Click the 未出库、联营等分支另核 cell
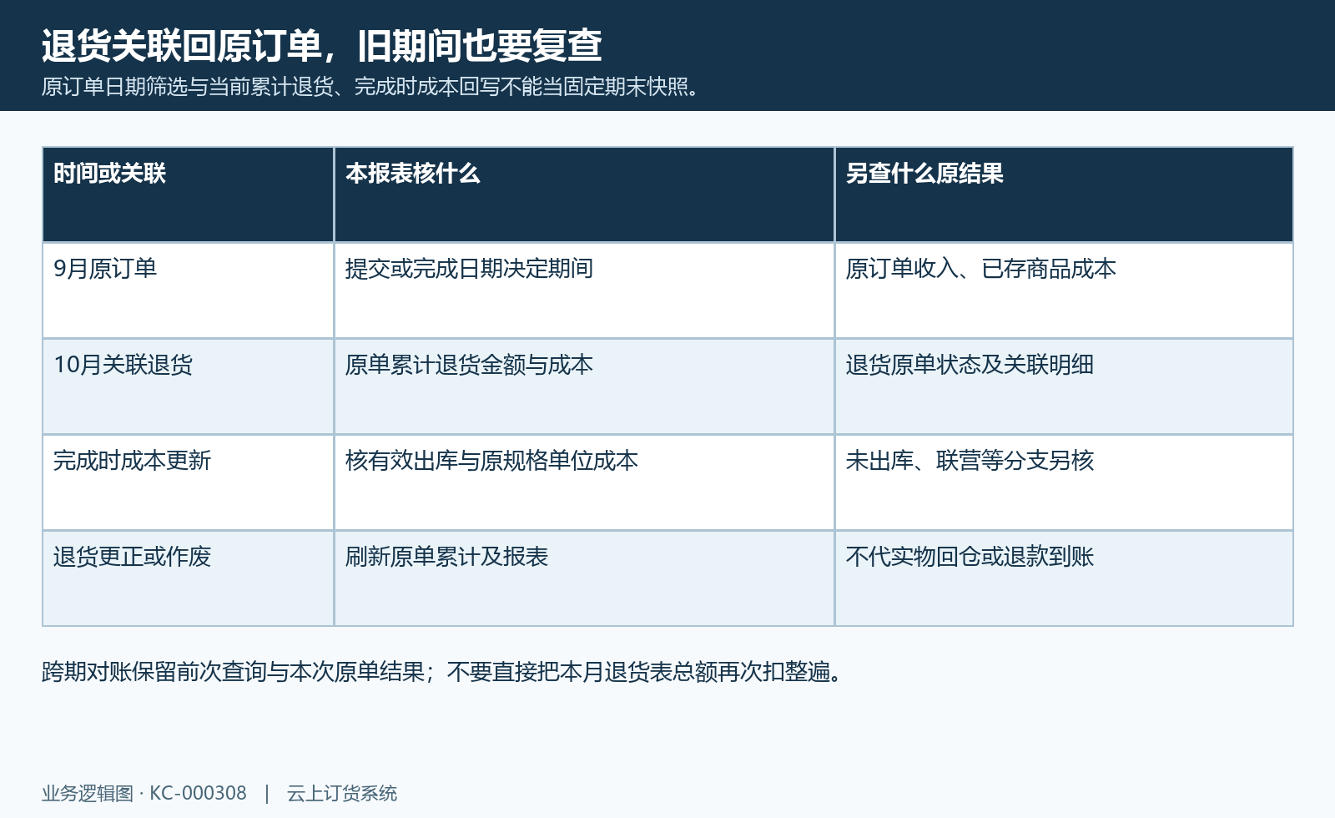 (1064, 482)
